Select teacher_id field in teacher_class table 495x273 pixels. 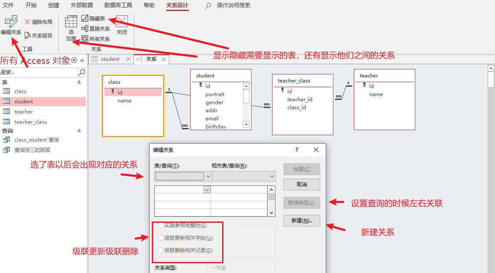(300, 99)
